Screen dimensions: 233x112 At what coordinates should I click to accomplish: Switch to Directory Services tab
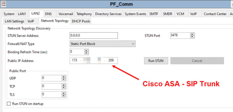coord(108,14)
